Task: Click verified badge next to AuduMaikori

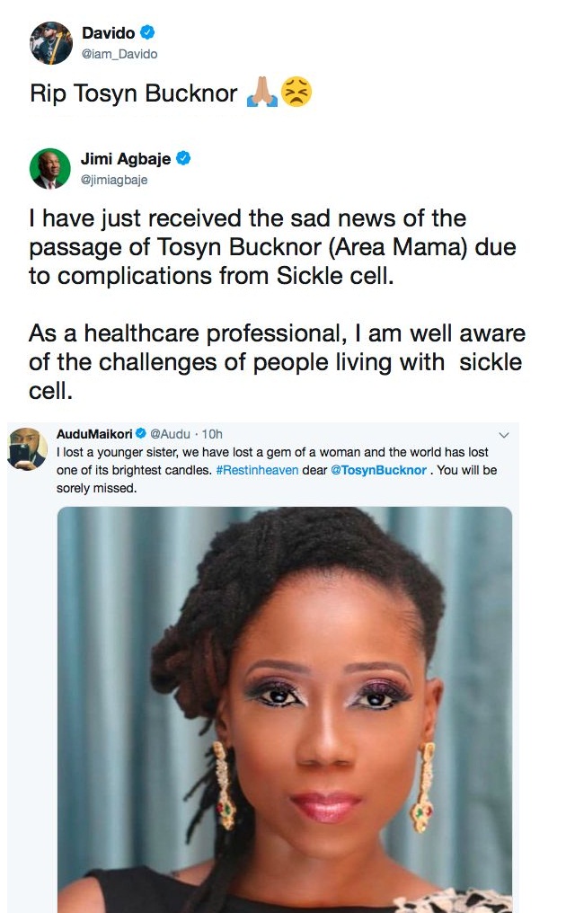Action: coord(140,434)
